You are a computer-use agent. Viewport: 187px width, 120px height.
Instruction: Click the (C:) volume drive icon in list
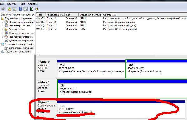tap(38, 18)
